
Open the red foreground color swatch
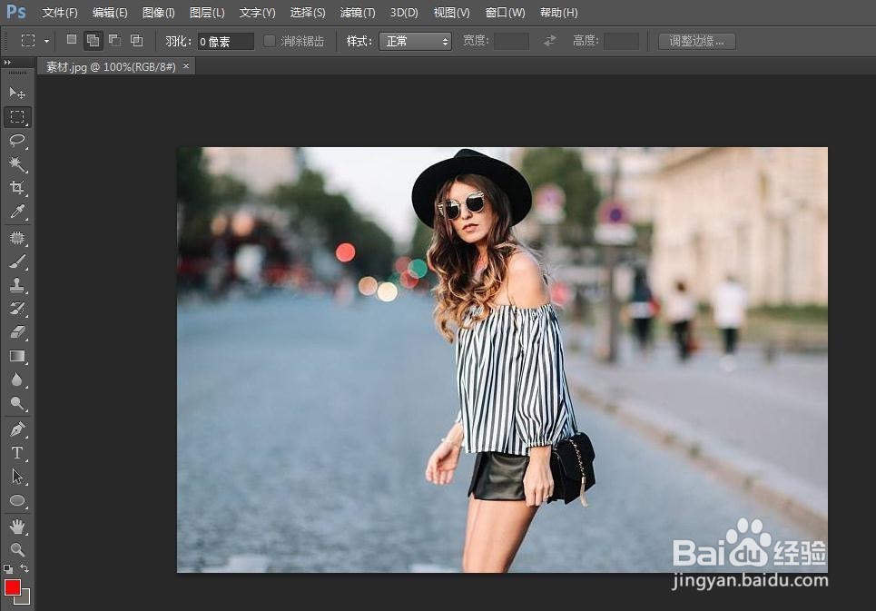pos(13,587)
